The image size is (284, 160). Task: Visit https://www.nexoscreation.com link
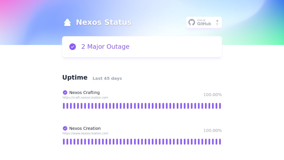coord(85,133)
